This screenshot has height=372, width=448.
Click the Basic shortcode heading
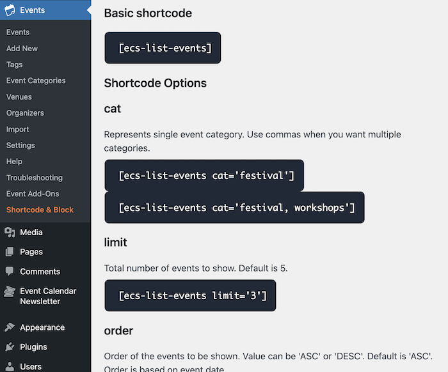tap(148, 13)
